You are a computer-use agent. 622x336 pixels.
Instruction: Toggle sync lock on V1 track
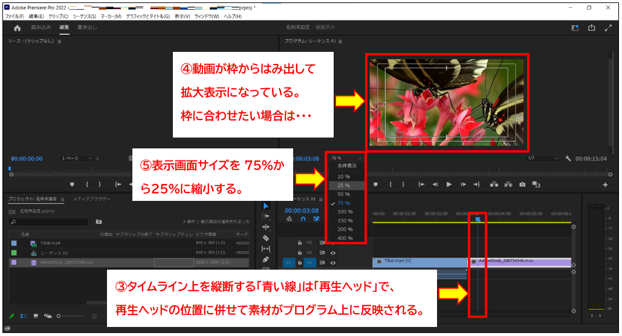(322, 262)
